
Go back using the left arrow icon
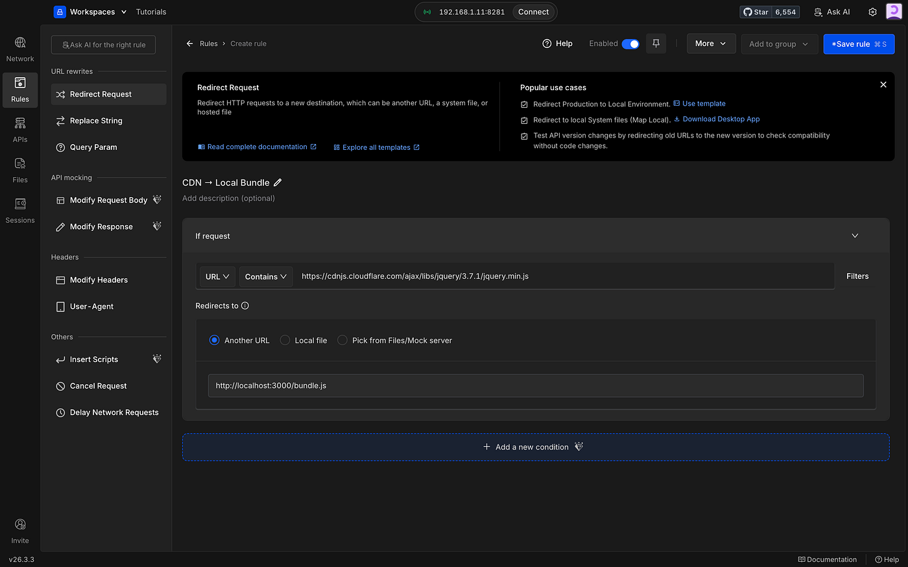pyautogui.click(x=190, y=43)
